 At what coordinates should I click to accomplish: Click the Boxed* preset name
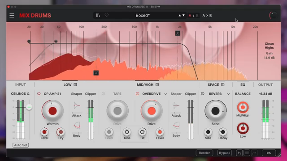(x=143, y=16)
